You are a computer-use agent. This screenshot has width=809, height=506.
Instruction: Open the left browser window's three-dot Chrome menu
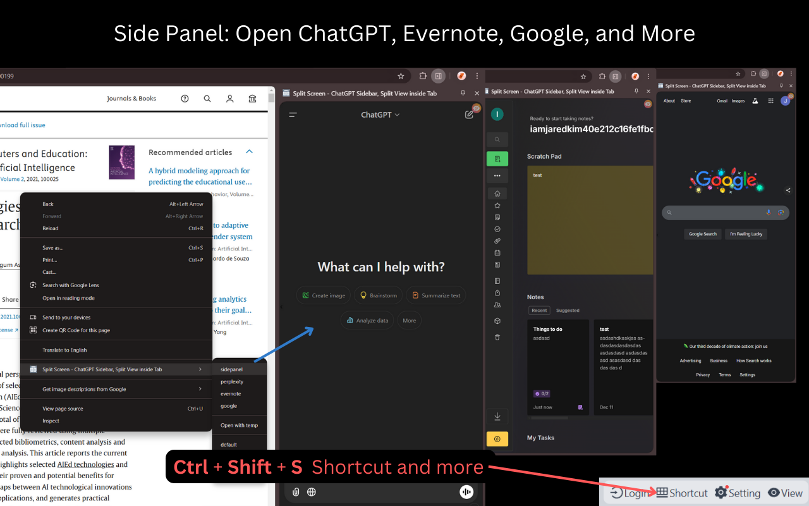point(477,76)
